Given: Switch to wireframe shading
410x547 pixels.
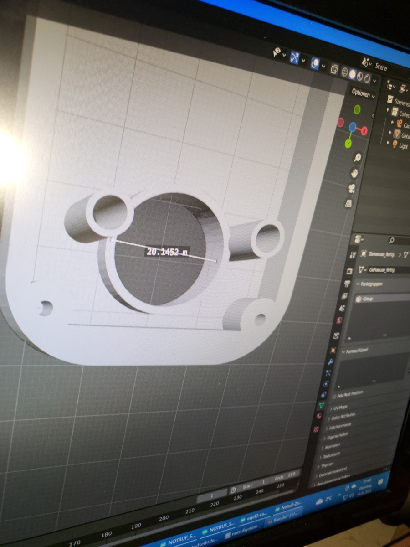Looking at the screenshot, I should [345, 72].
